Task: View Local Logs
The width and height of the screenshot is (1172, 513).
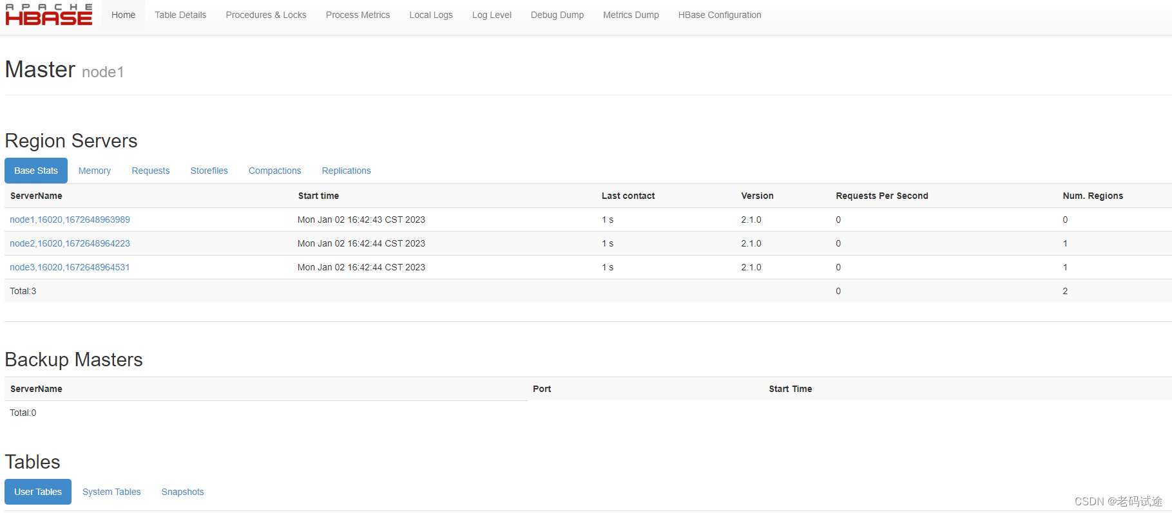Action: coord(431,15)
